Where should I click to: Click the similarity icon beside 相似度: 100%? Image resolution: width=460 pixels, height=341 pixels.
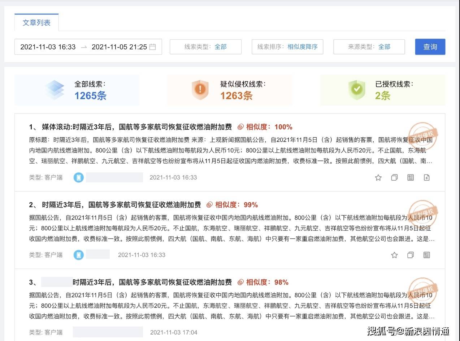coord(240,127)
